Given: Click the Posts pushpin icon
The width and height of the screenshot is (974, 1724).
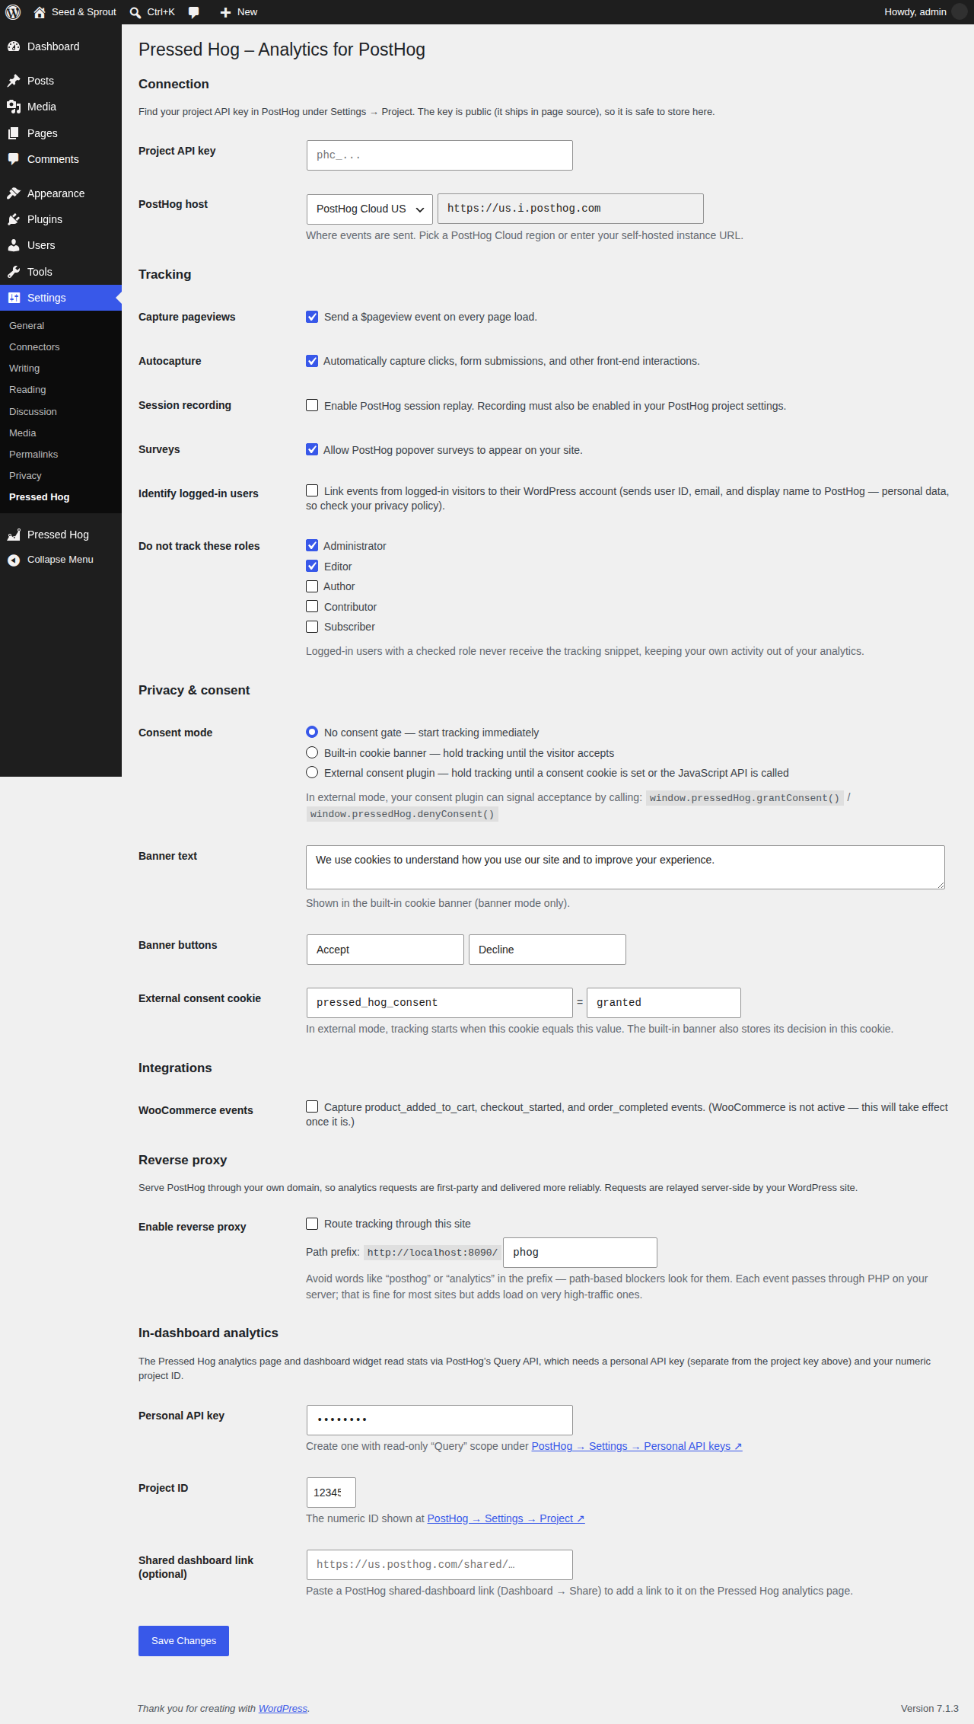Looking at the screenshot, I should 14,81.
